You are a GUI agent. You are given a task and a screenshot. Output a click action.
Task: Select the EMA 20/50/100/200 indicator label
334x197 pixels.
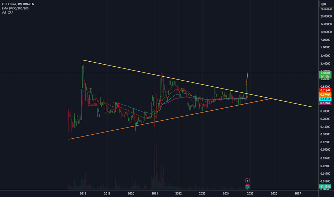(x=15, y=8)
